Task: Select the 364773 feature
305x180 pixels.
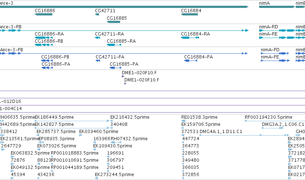Action: [184, 150]
